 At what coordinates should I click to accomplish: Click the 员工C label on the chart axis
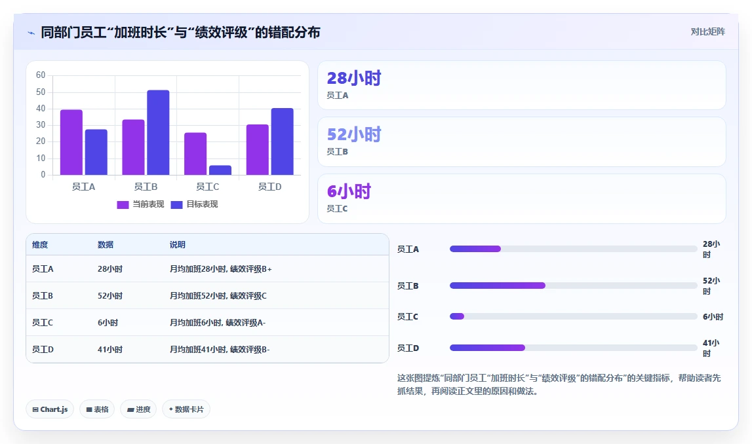[x=208, y=187]
